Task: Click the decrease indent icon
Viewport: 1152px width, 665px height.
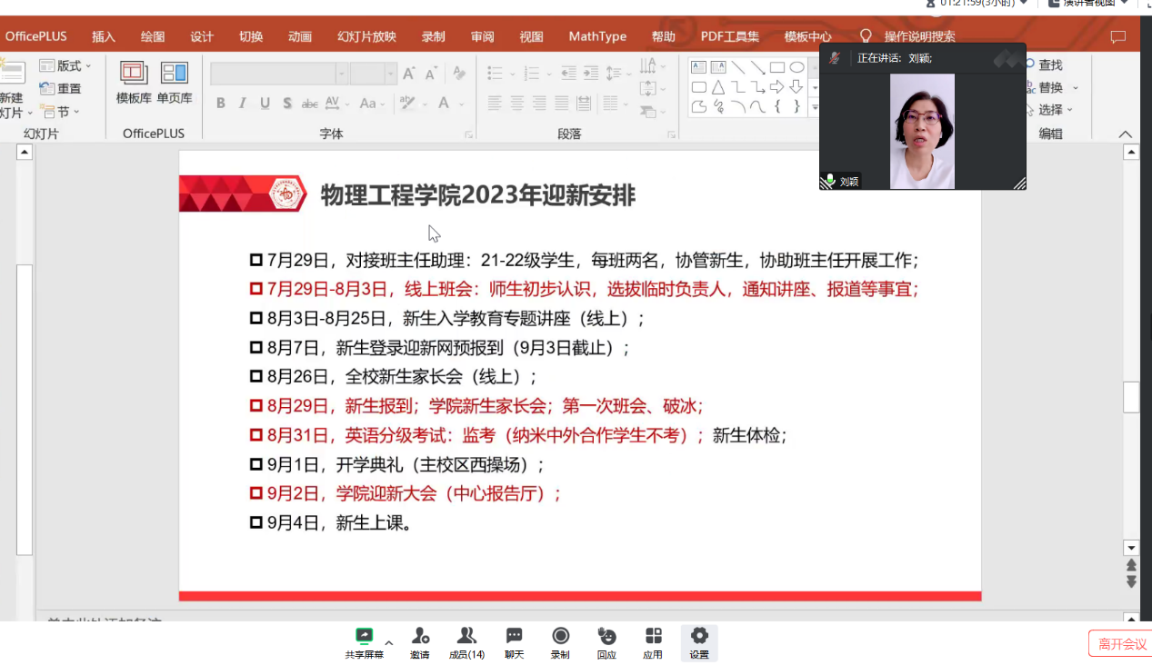Action: 569,74
